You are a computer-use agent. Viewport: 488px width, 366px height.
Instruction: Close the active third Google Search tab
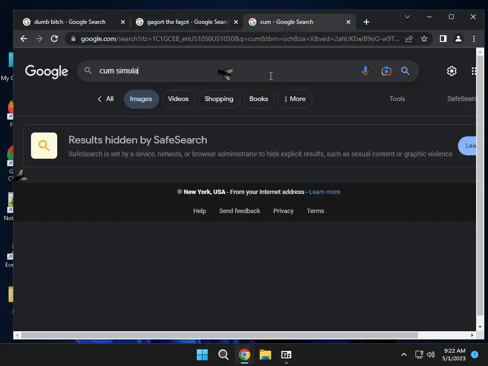(x=348, y=22)
